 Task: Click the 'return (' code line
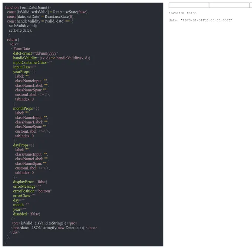pos(13,39)
